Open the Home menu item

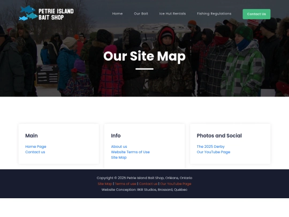[117, 13]
